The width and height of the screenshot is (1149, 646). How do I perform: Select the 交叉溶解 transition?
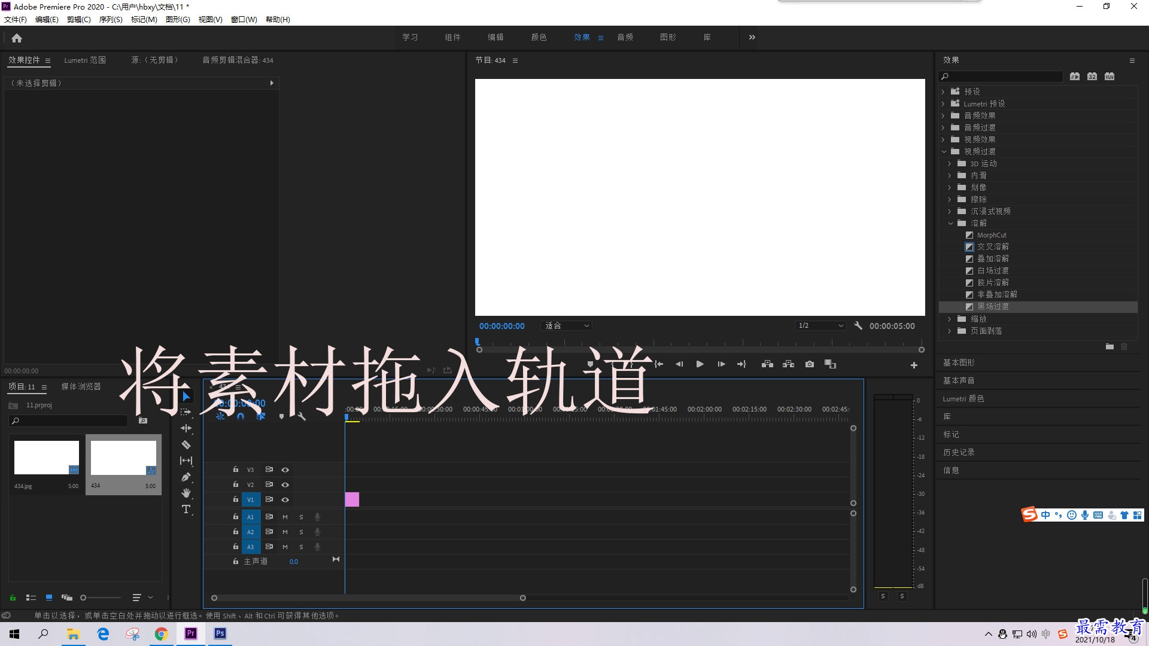[x=993, y=246]
